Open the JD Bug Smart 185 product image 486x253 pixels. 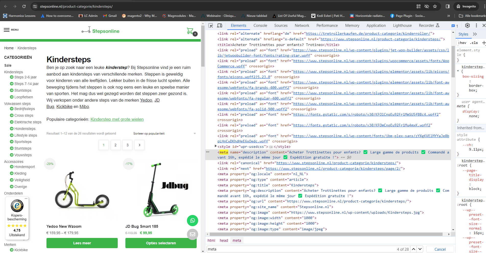point(161,190)
